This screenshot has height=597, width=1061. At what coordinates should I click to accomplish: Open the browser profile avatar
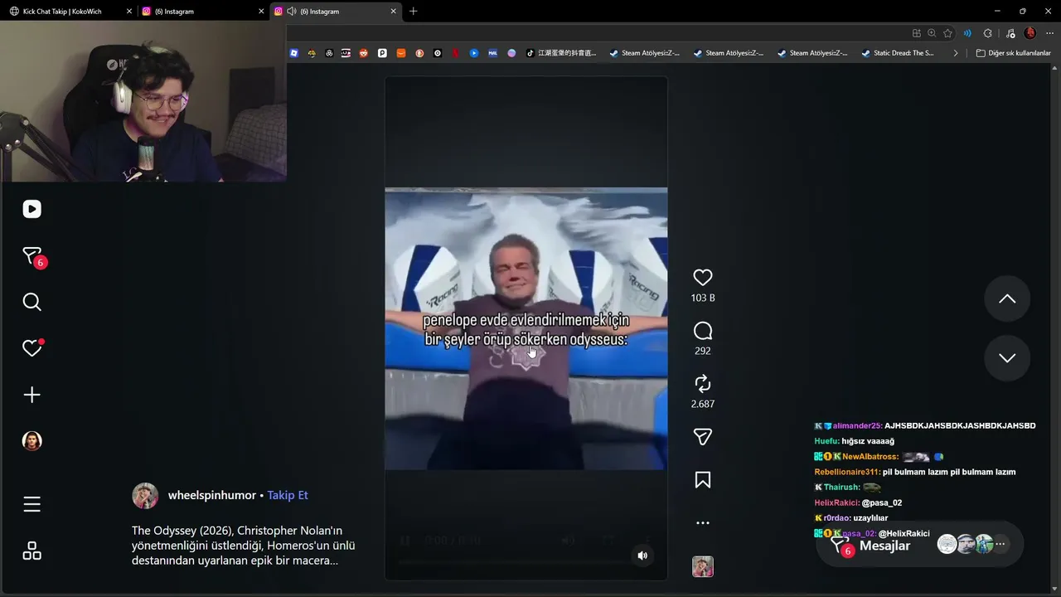tap(1030, 33)
